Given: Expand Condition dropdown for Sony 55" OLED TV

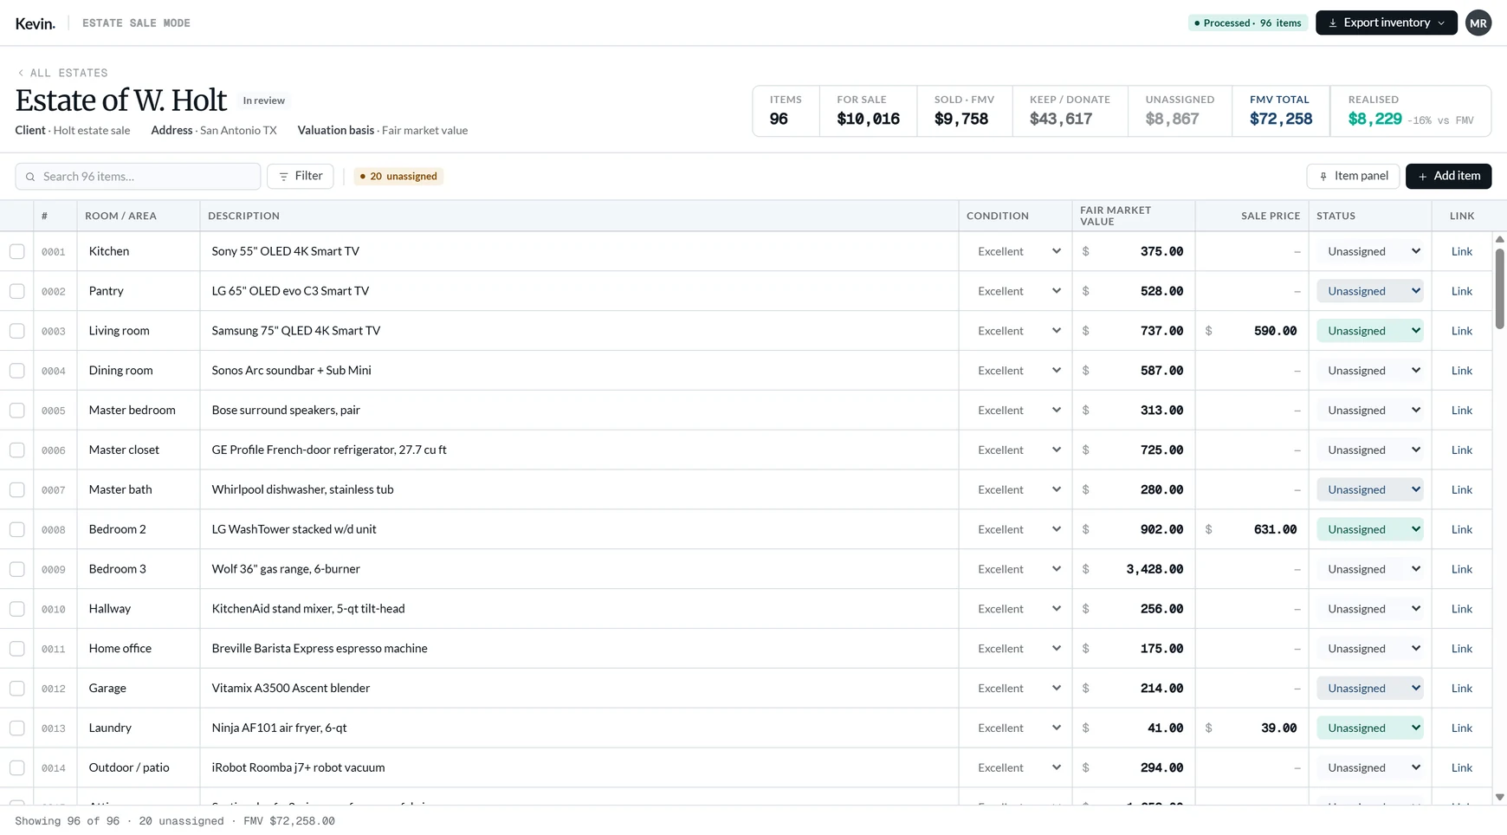Looking at the screenshot, I should (x=1016, y=251).
